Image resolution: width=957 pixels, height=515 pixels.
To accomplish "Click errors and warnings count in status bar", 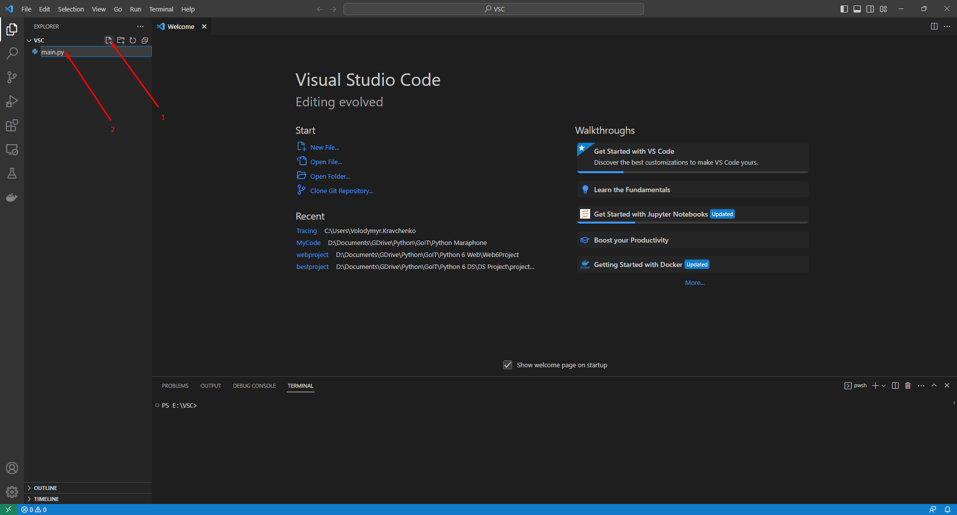I will click(x=34, y=510).
